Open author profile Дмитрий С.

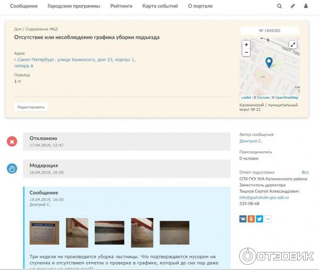tap(250, 141)
